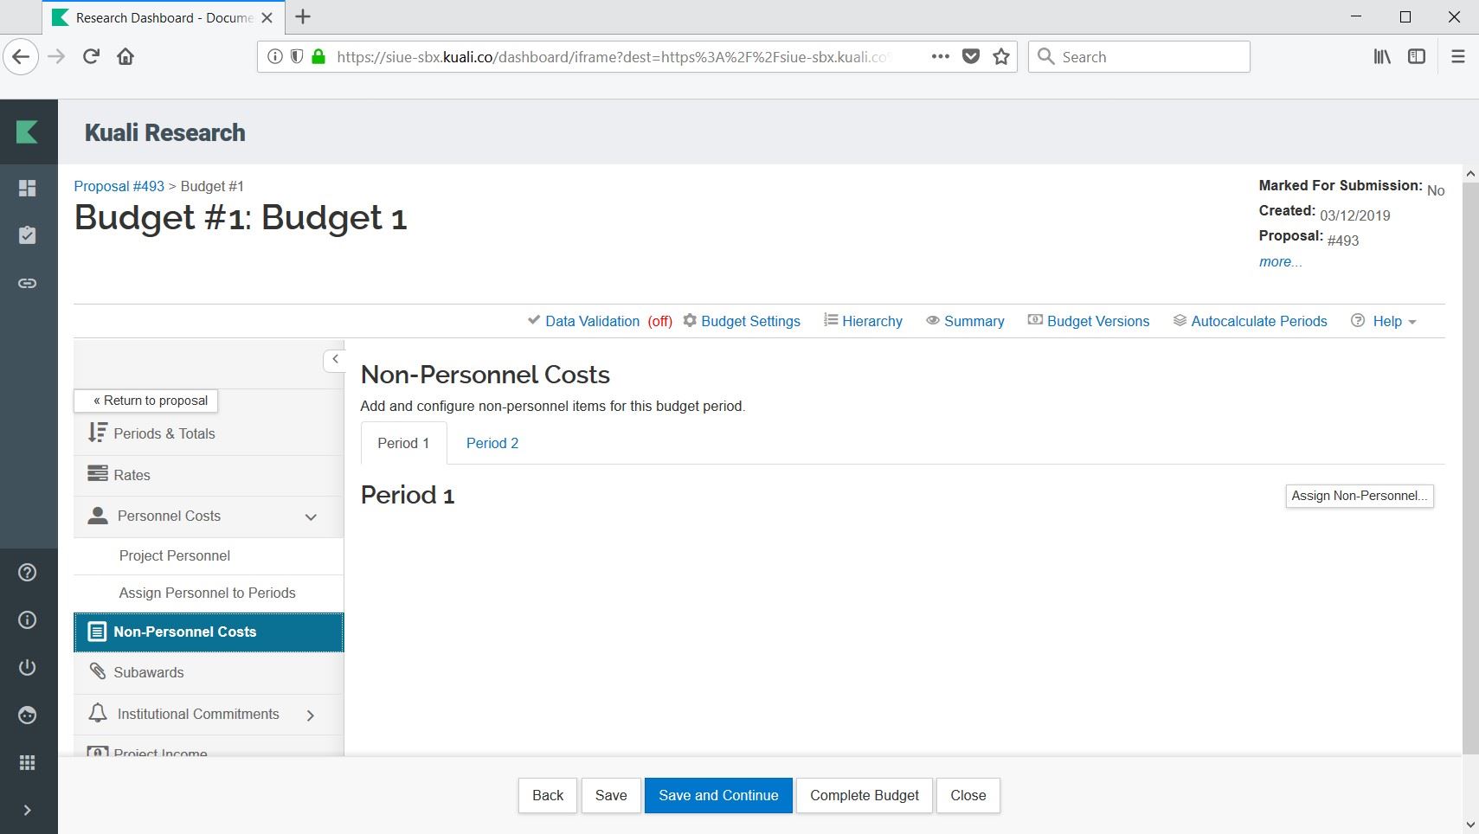Switch to the Period 2 tab
Image resolution: width=1479 pixels, height=834 pixels.
point(492,443)
